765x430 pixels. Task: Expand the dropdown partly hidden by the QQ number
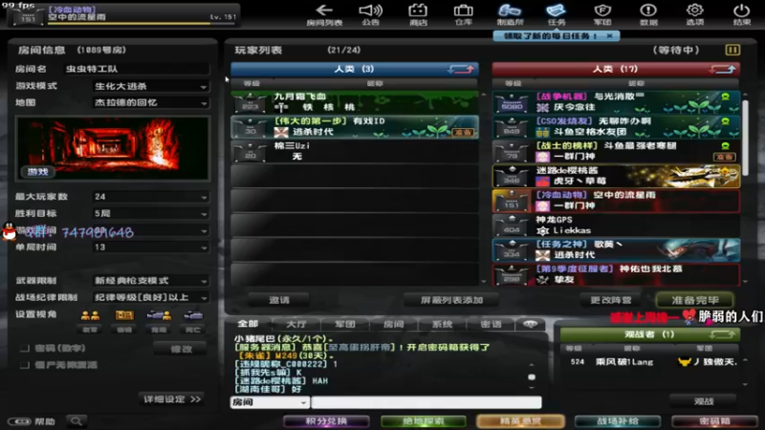click(151, 230)
